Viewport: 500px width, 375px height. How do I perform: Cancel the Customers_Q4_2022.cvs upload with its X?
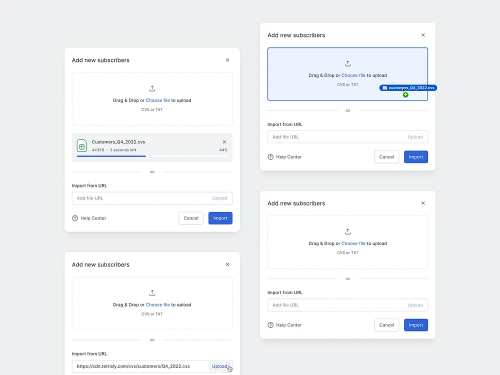[x=224, y=142]
